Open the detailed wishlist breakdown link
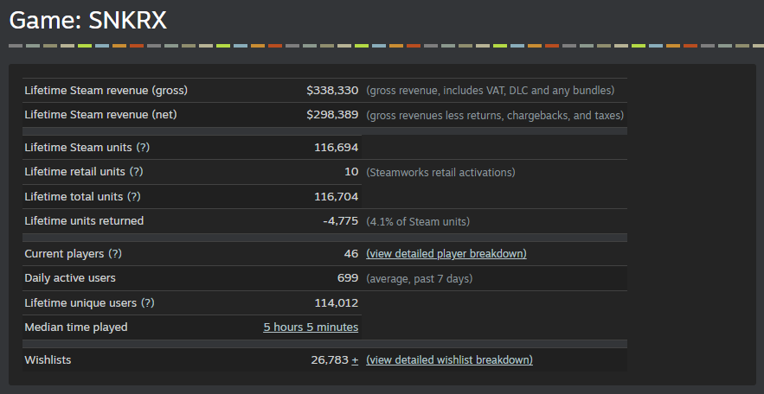Image resolution: width=764 pixels, height=394 pixels. click(x=449, y=360)
